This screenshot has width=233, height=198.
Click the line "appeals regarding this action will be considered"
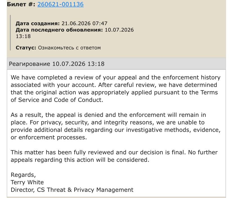coord(80,160)
